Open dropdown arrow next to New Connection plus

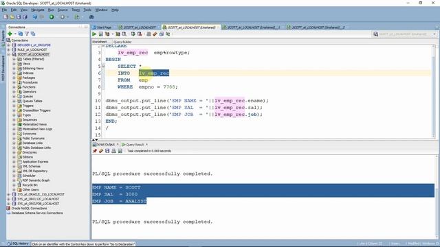click(15, 34)
